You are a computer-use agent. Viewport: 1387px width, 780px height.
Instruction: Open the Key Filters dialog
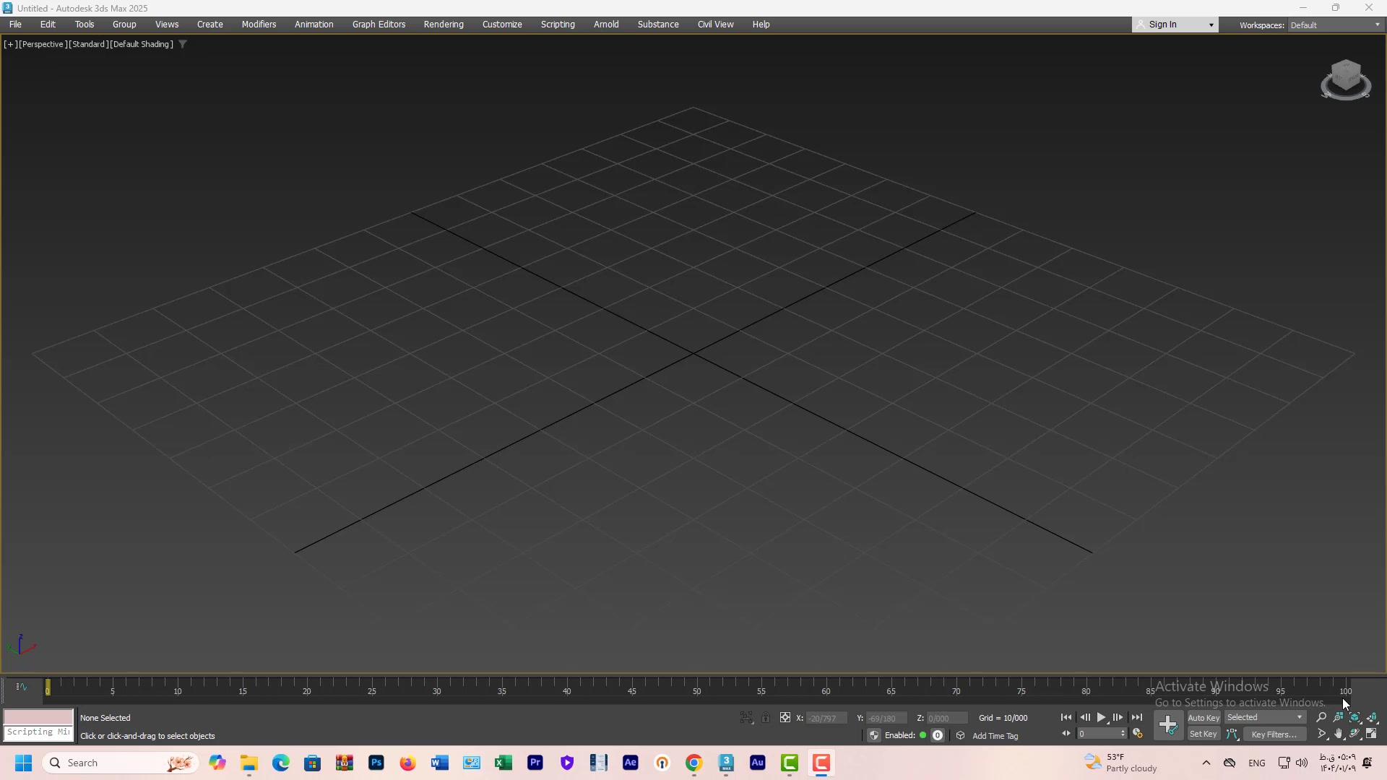[x=1274, y=734]
